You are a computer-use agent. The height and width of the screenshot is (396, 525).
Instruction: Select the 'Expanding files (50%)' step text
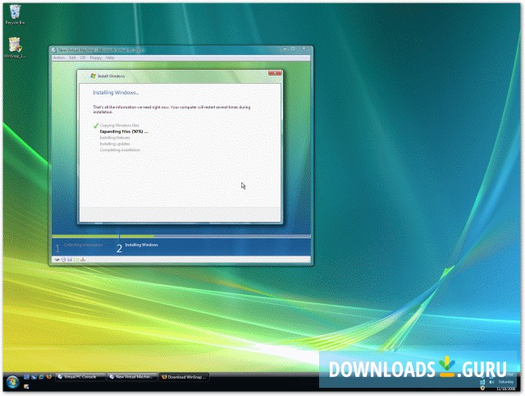click(124, 131)
